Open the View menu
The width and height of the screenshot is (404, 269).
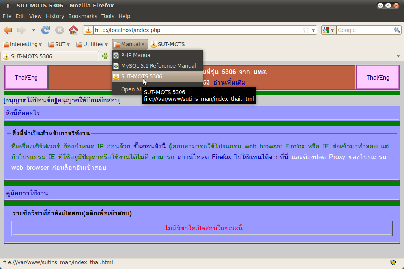pyautogui.click(x=35, y=16)
